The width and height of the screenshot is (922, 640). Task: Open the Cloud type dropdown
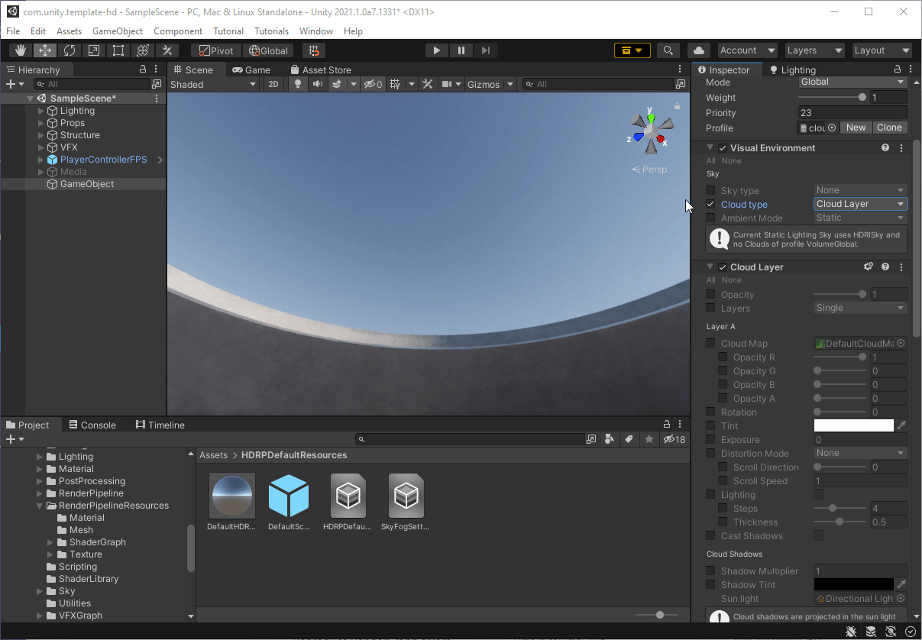(x=861, y=204)
